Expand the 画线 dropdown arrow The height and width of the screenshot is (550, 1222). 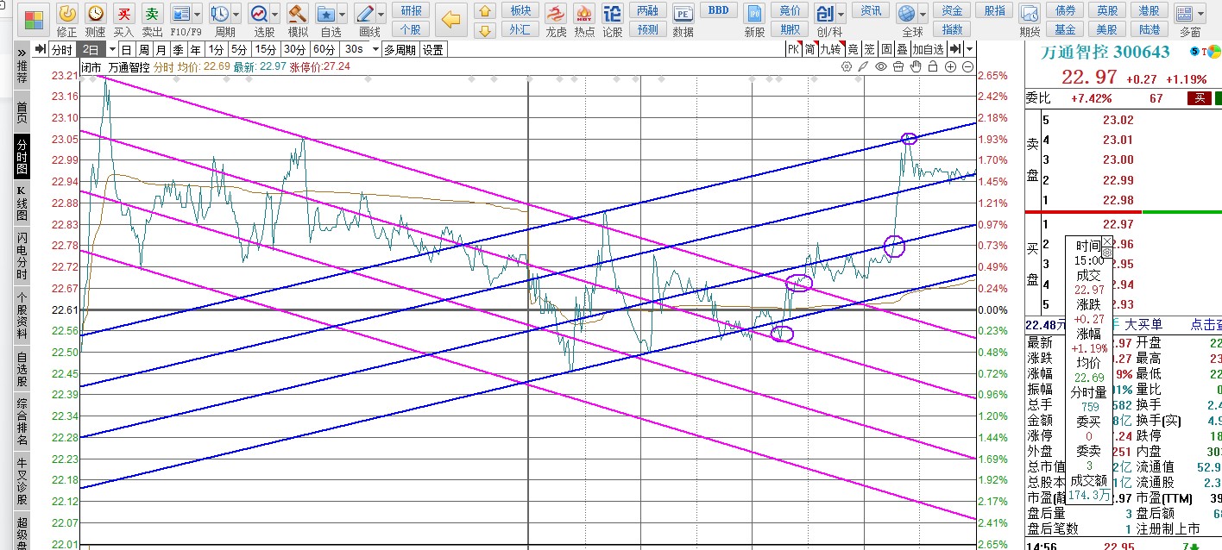[x=381, y=15]
